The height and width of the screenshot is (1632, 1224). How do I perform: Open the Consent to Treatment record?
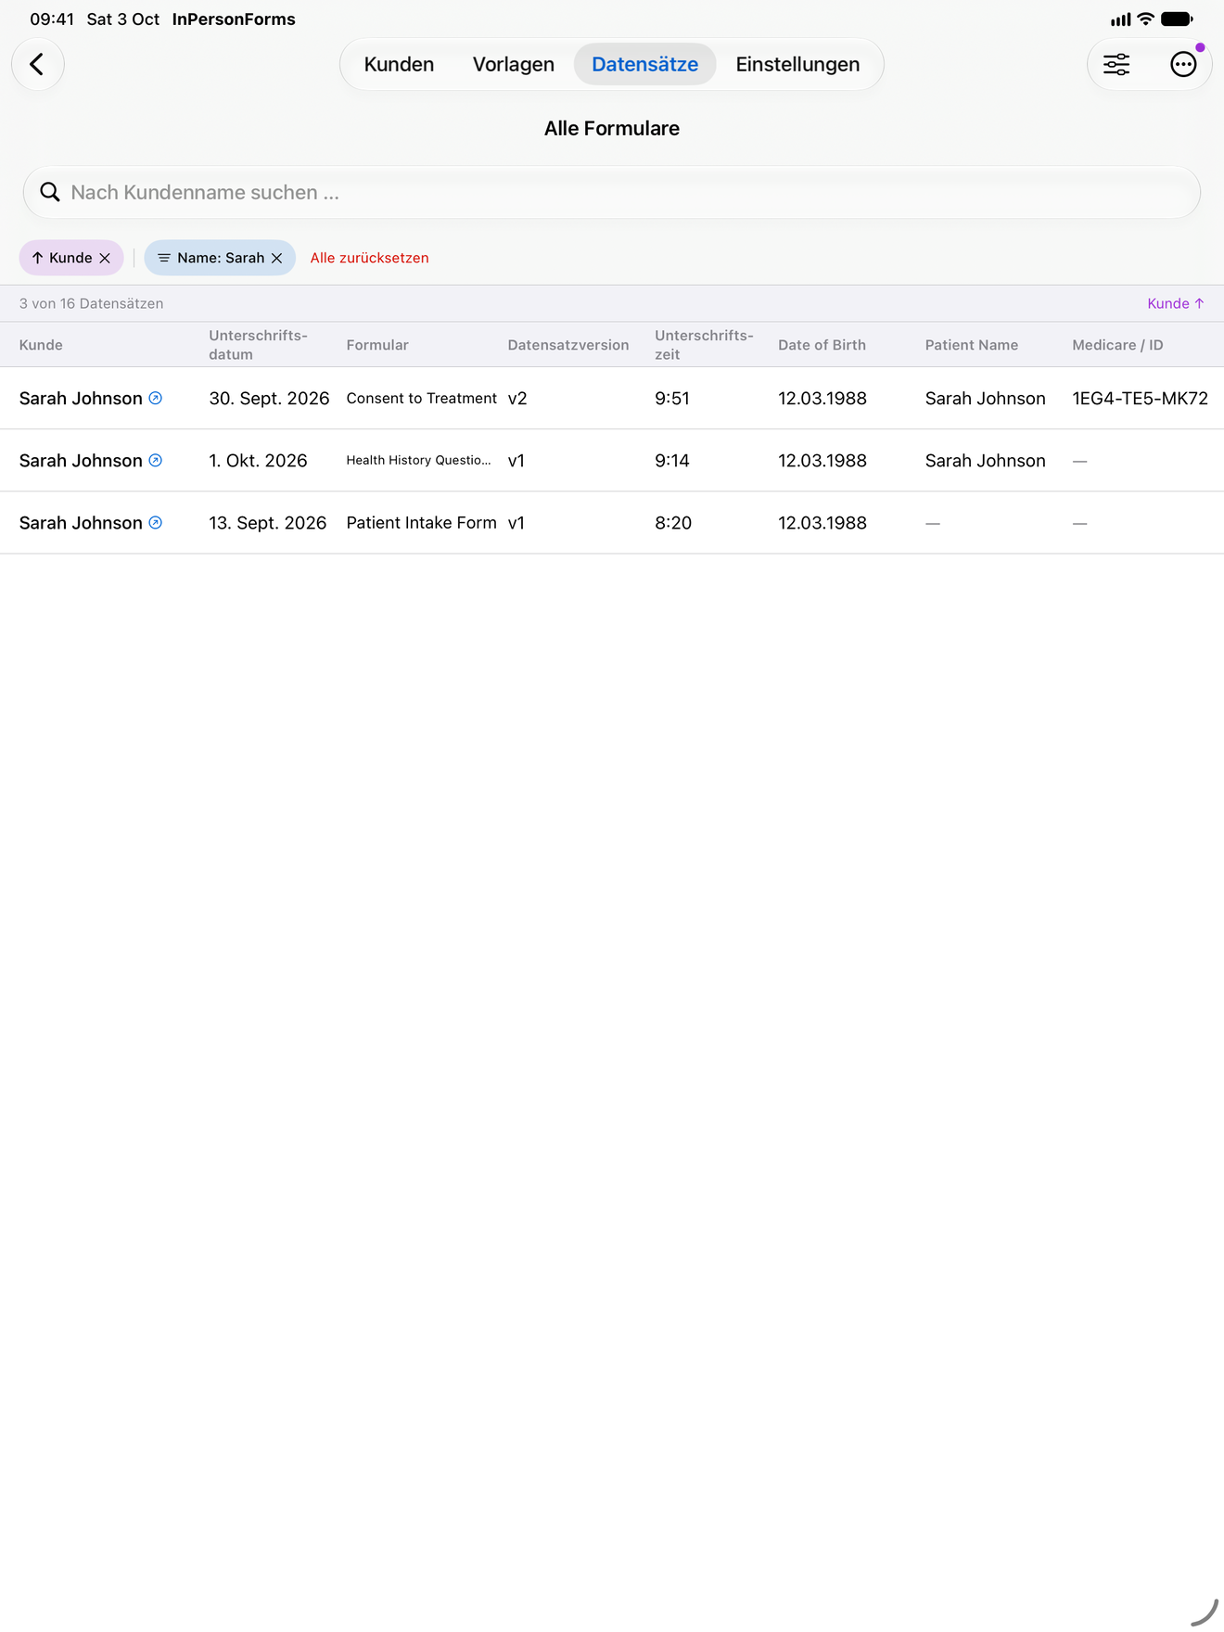click(422, 398)
